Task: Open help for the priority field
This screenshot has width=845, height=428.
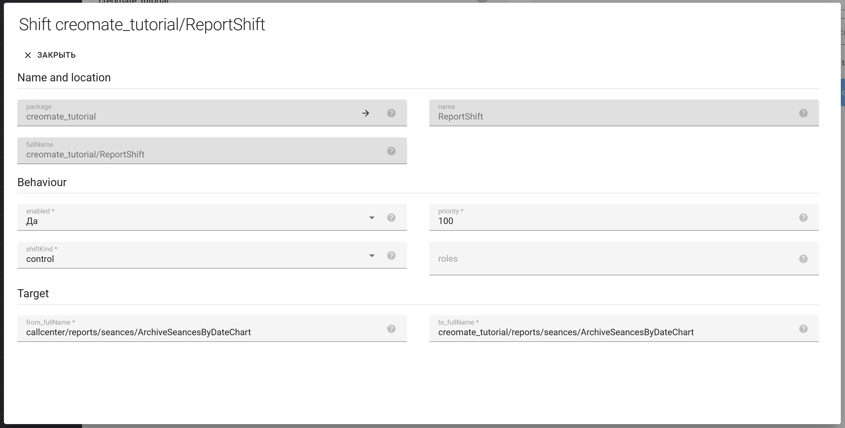Action: pyautogui.click(x=803, y=218)
